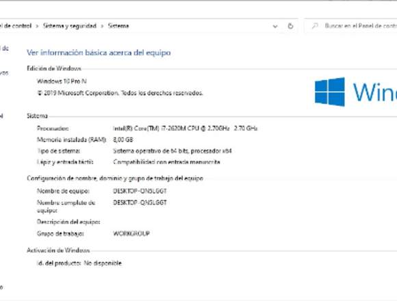The height and width of the screenshot is (301, 397).
Task: Click the Compatibilidad con entrada manuscrita value
Action: click(x=166, y=162)
